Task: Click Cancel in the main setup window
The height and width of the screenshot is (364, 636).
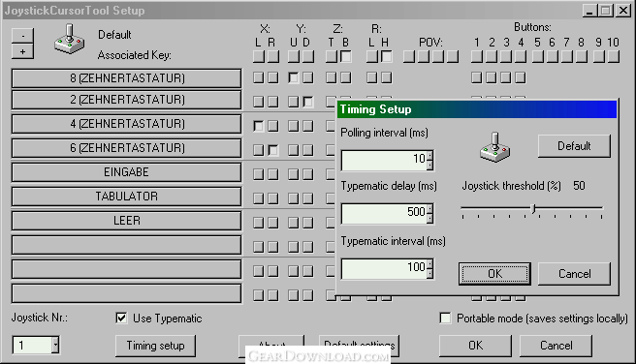Action: coord(556,346)
